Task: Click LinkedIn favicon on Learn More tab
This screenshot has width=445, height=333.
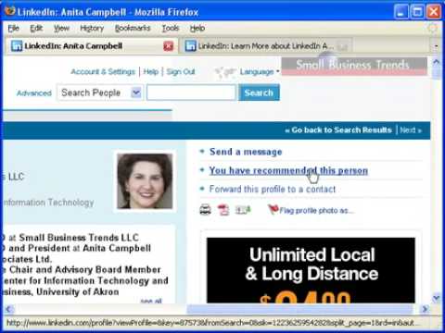Action: 190,46
